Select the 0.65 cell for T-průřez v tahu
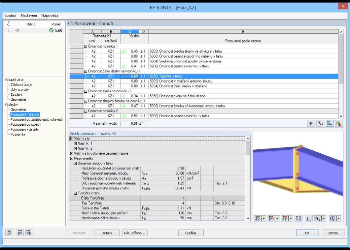The width and height of the screenshot is (350, 250). point(130,76)
